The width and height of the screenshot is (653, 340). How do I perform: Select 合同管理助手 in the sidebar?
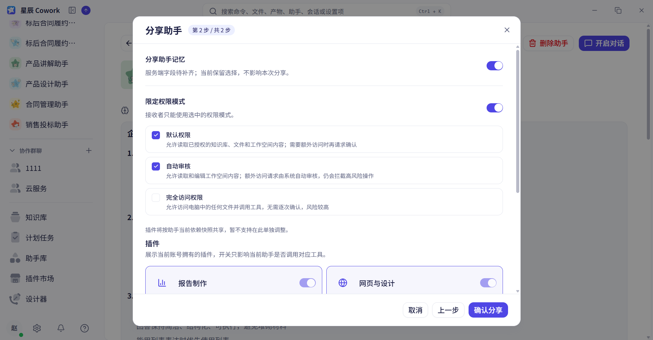[51, 104]
